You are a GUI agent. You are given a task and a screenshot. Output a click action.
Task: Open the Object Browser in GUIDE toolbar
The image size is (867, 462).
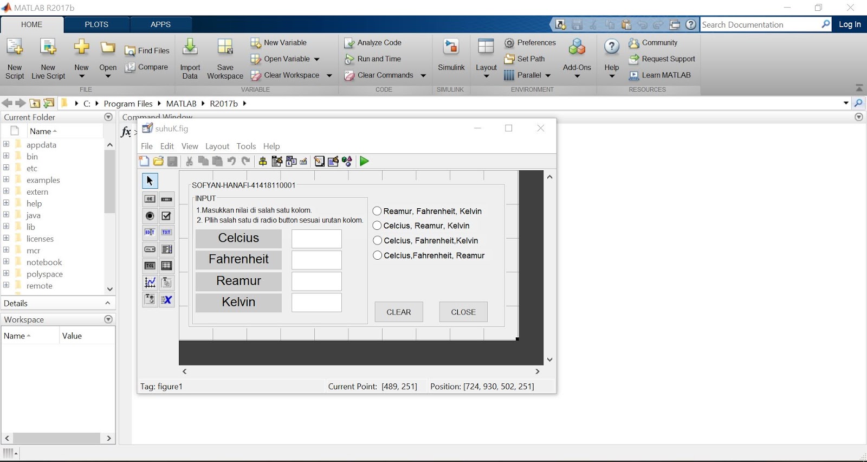click(x=347, y=161)
